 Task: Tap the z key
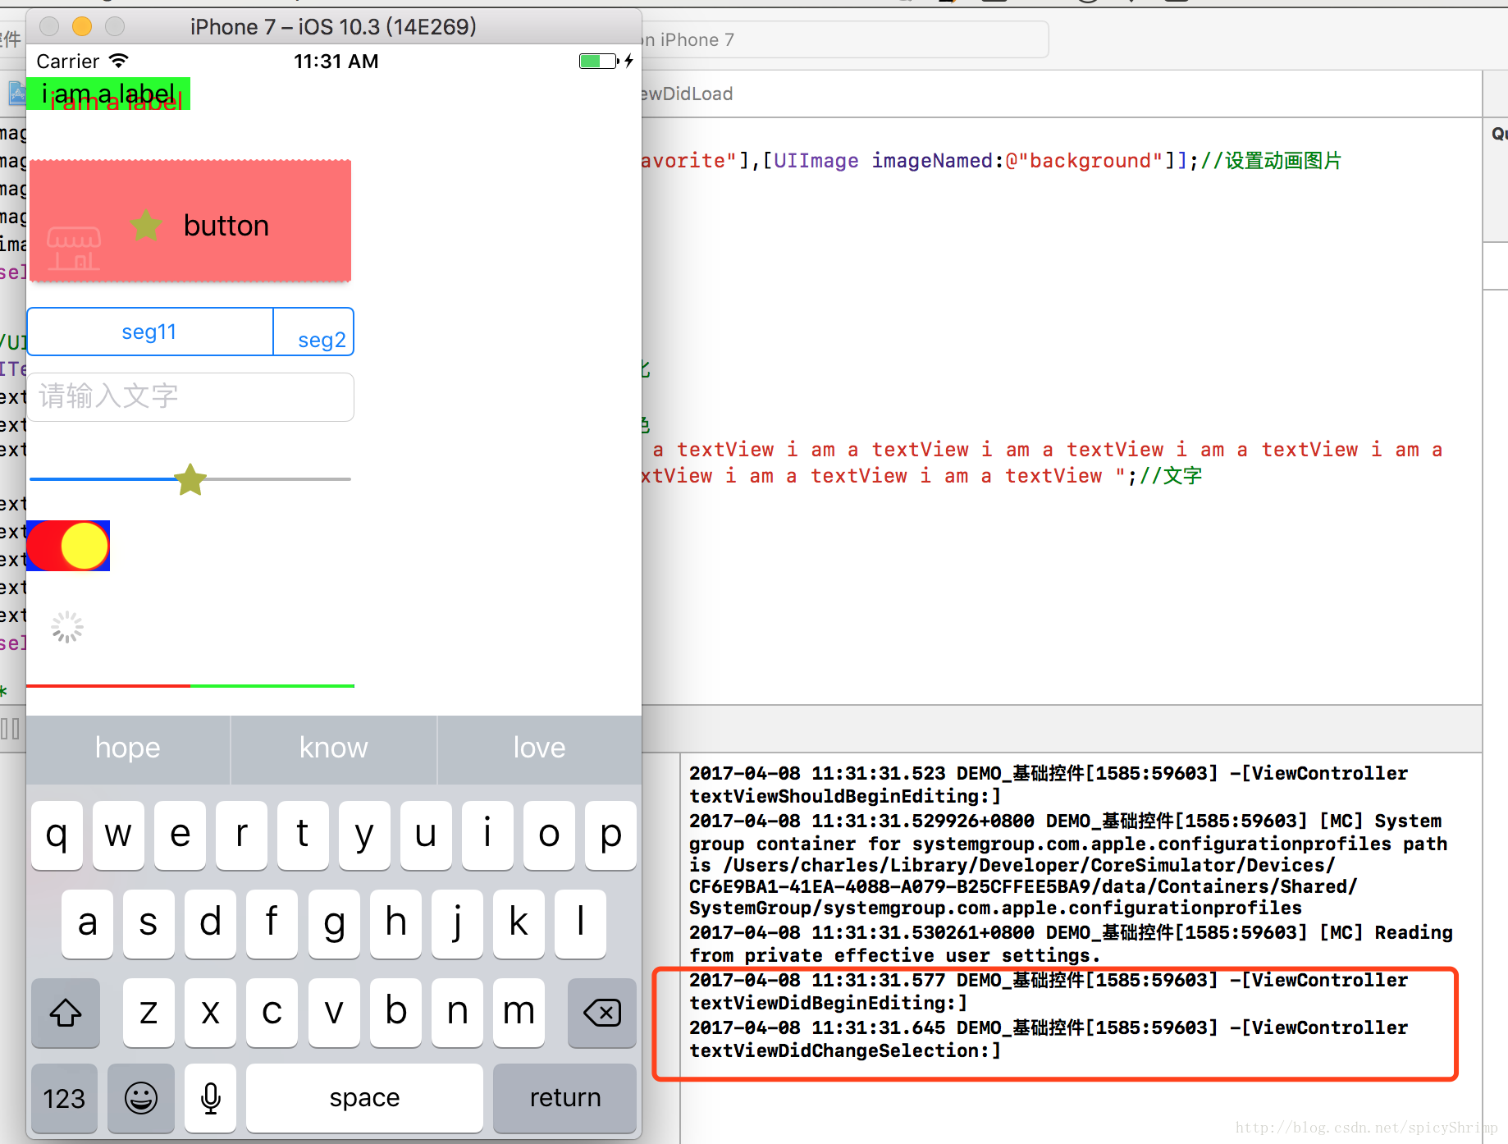pyautogui.click(x=149, y=1012)
